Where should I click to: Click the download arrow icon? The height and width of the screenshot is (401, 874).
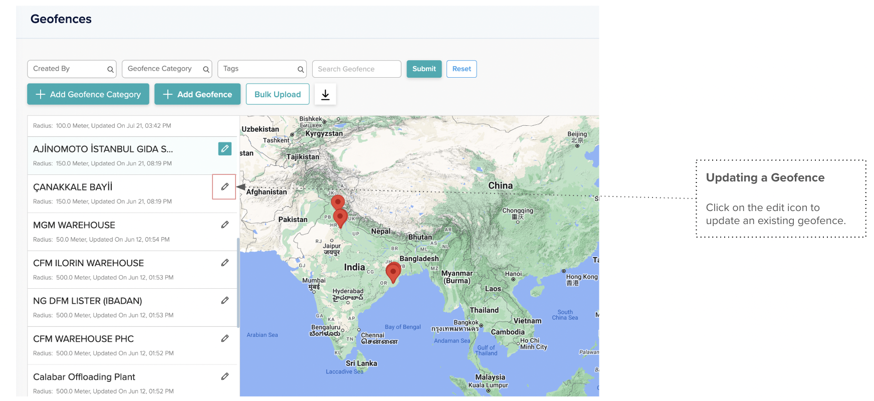(x=325, y=94)
